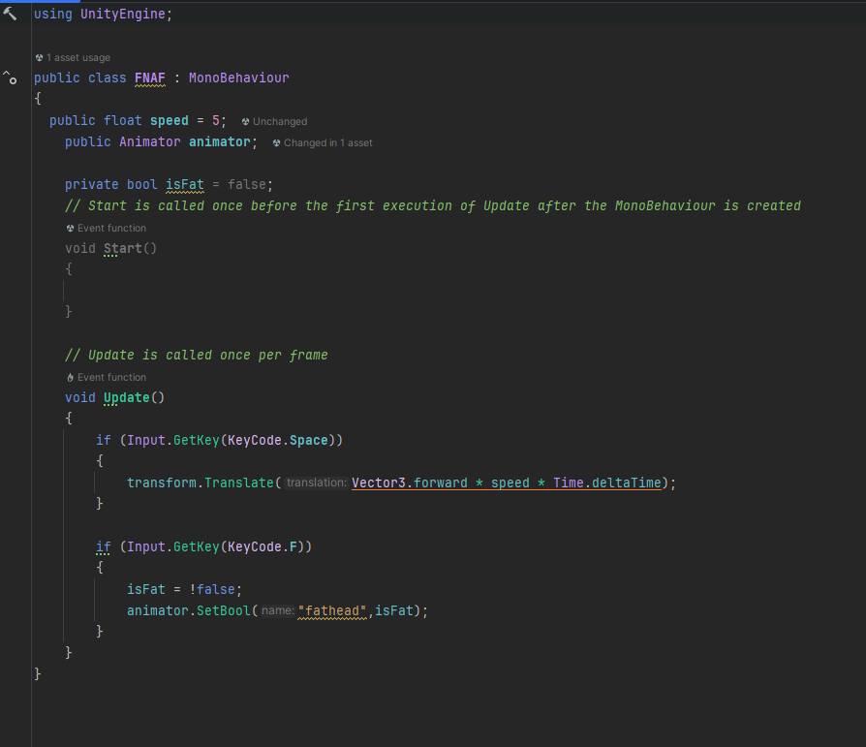This screenshot has height=747, width=866.
Task: Click the UnityEngine namespace in using line
Action: (x=123, y=15)
